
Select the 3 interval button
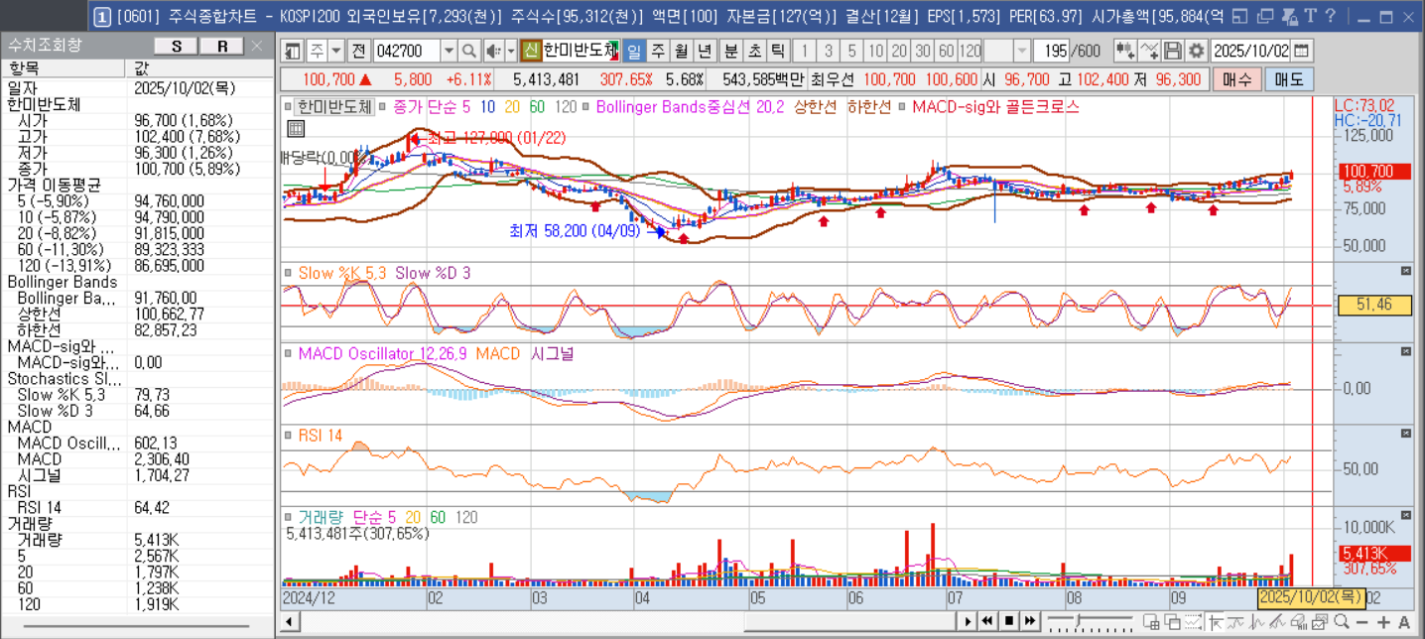pos(828,52)
